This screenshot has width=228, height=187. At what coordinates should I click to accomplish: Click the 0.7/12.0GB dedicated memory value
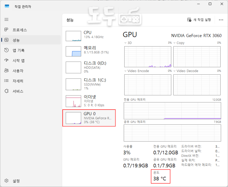(x=166, y=153)
